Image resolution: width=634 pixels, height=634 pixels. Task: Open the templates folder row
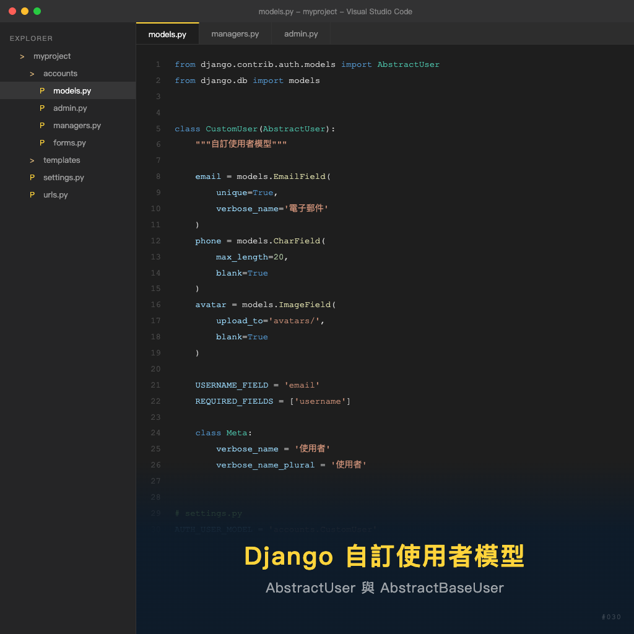68,160
